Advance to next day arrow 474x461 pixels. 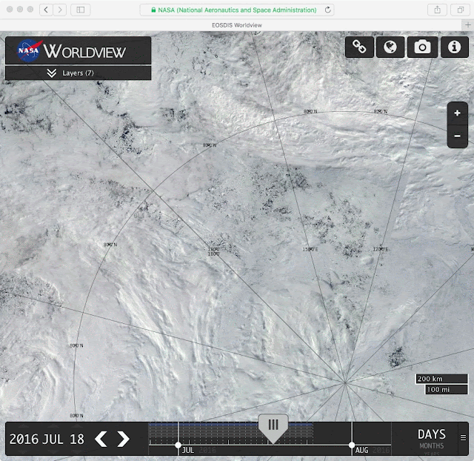tap(123, 439)
